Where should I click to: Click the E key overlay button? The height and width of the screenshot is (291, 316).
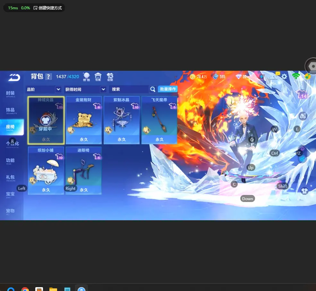(297, 129)
